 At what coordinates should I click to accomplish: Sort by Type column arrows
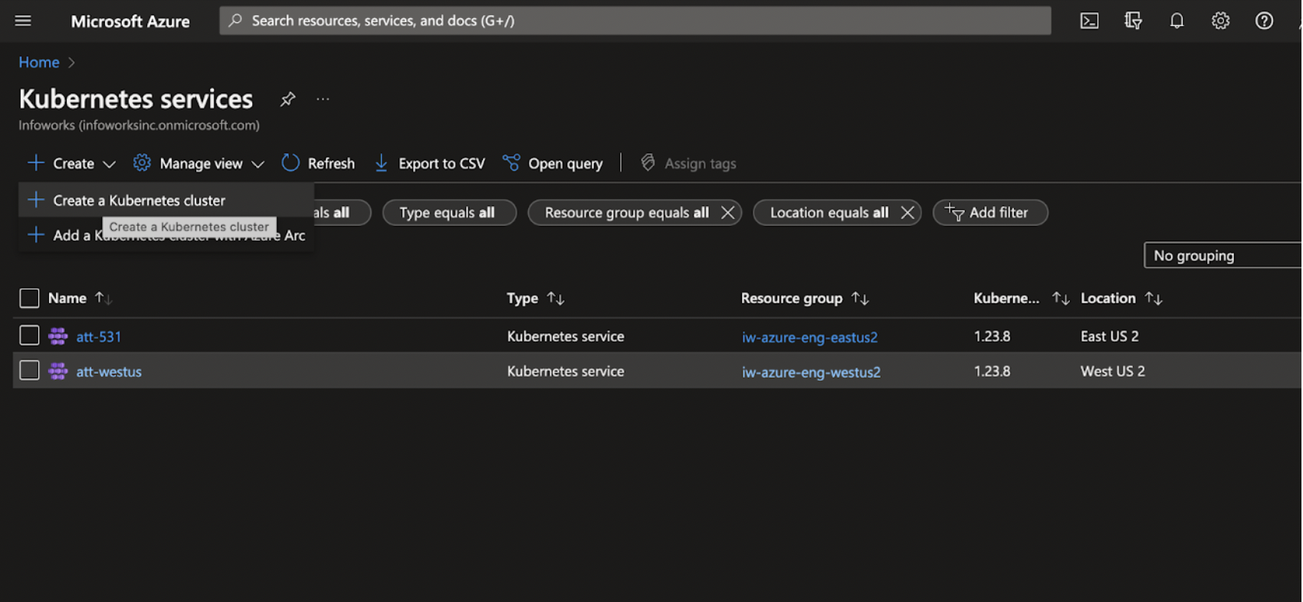pyautogui.click(x=556, y=299)
